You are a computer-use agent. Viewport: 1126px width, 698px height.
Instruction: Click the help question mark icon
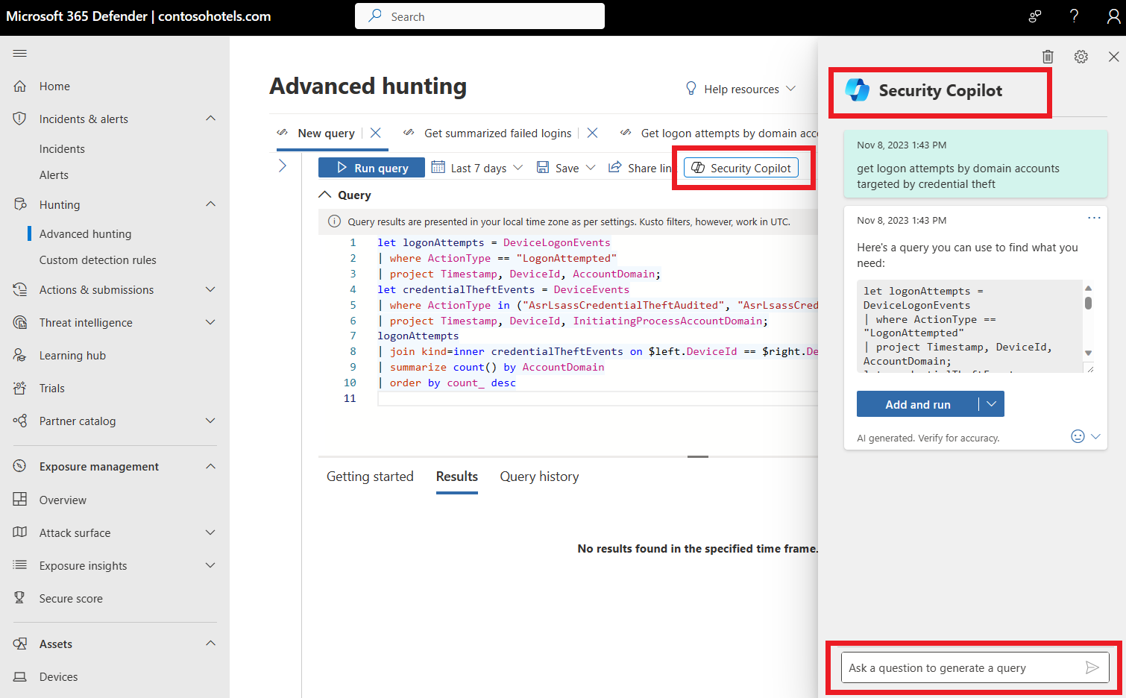coord(1074,16)
